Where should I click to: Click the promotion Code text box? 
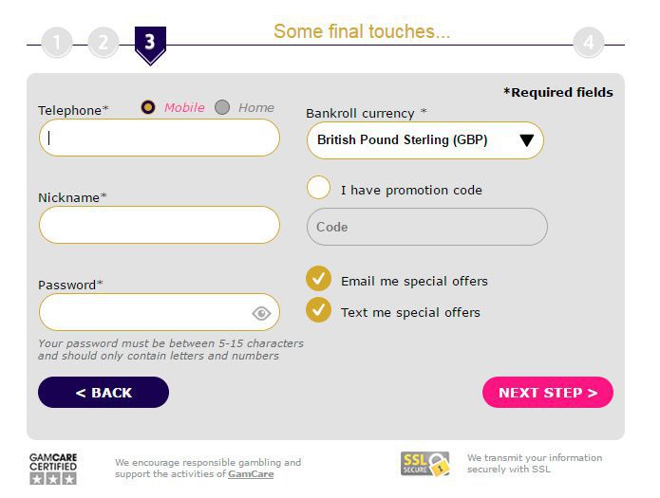[426, 228]
